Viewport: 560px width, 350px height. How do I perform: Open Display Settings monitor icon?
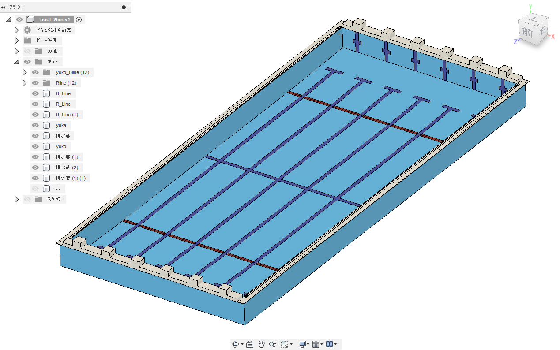coord(302,344)
